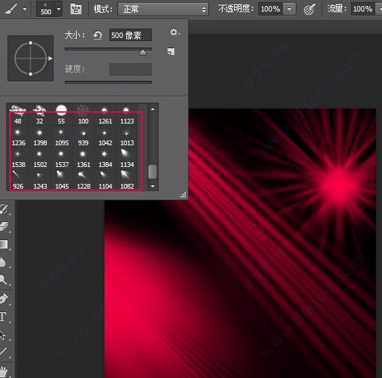Image resolution: width=382 pixels, height=378 pixels.
Task: Click the brush list scroll down arrow
Action: (153, 186)
